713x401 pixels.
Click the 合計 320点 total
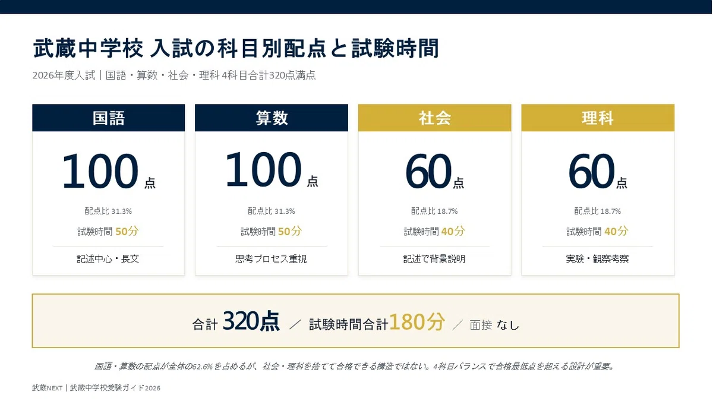point(236,323)
